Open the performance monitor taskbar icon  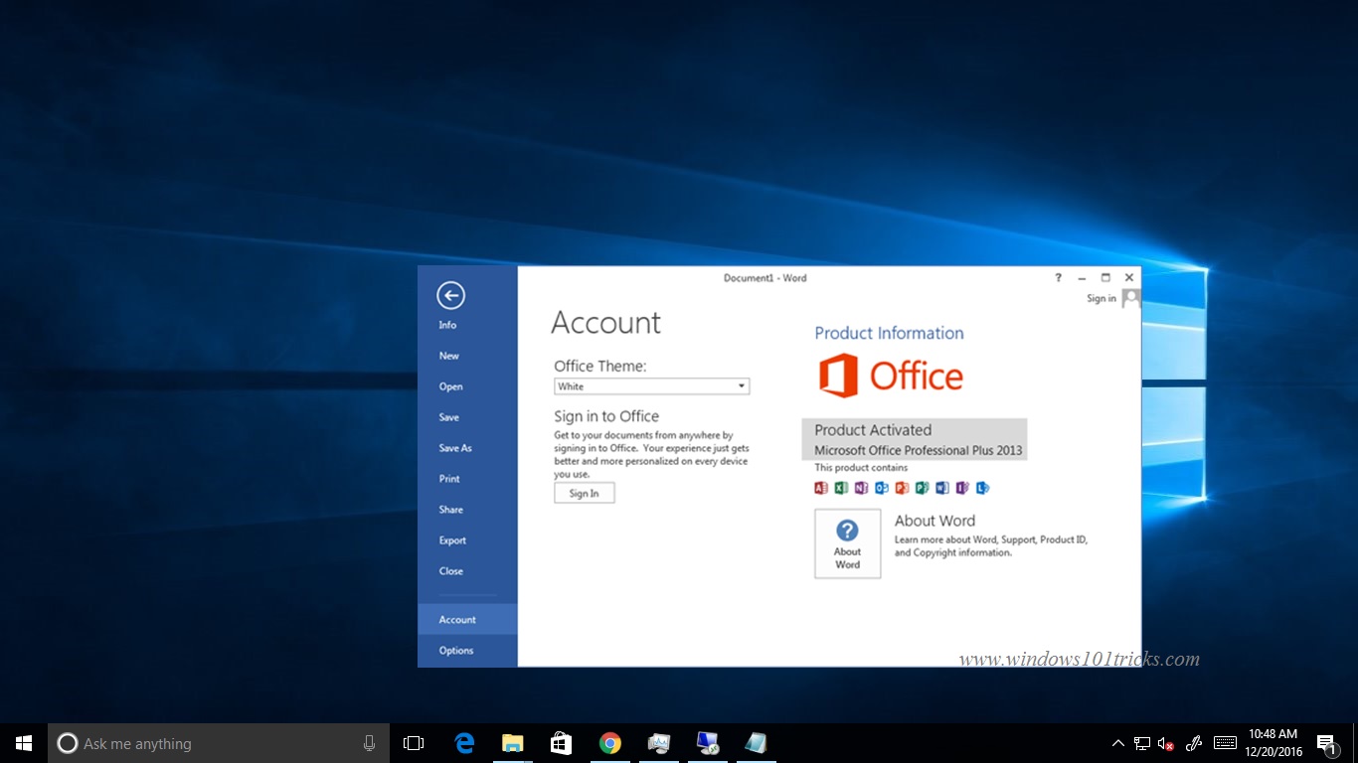[659, 743]
